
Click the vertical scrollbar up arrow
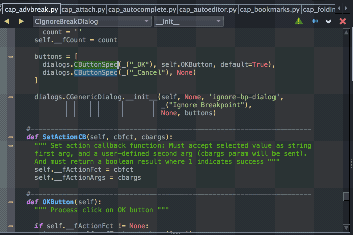346,33
